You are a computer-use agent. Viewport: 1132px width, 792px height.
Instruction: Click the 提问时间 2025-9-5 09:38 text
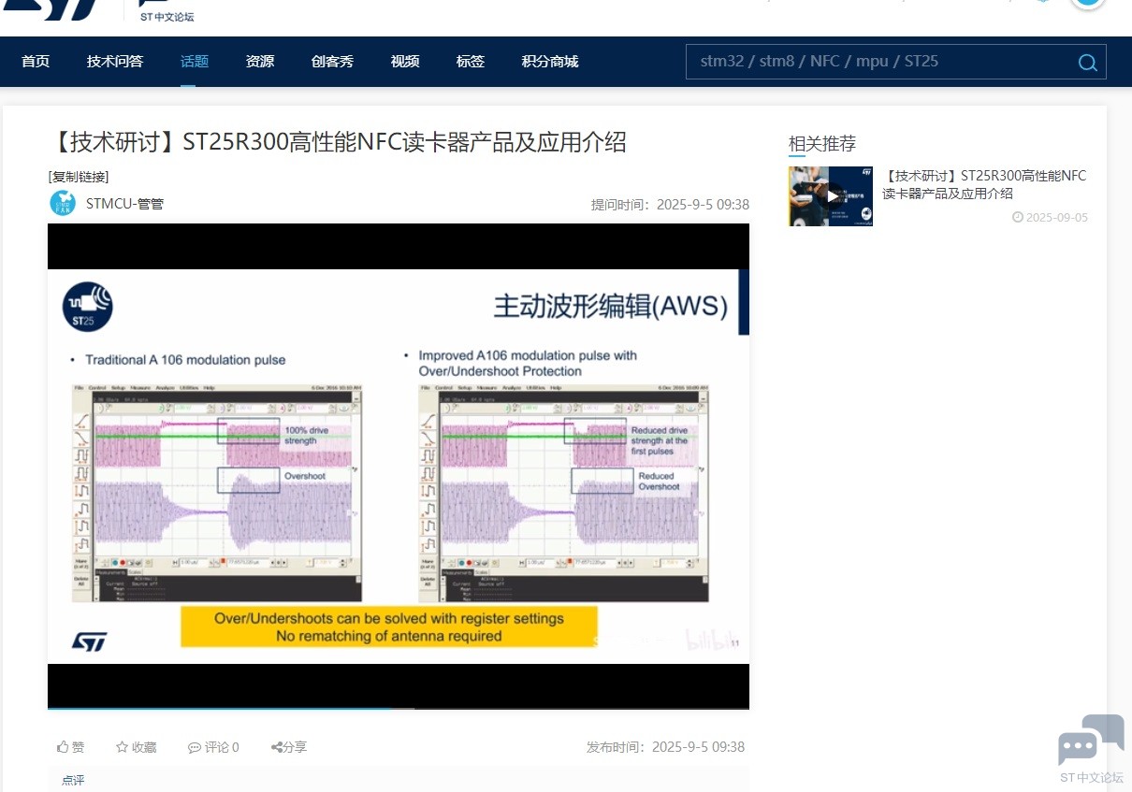pyautogui.click(x=670, y=205)
